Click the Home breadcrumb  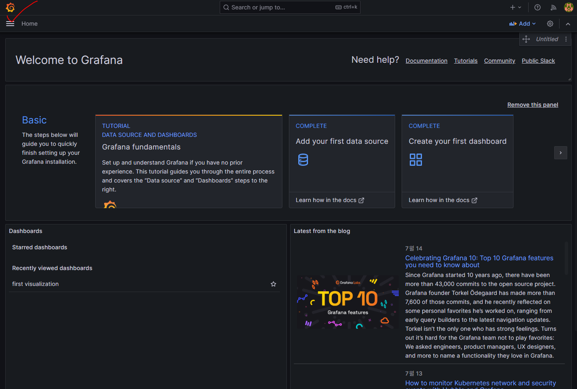pos(29,24)
